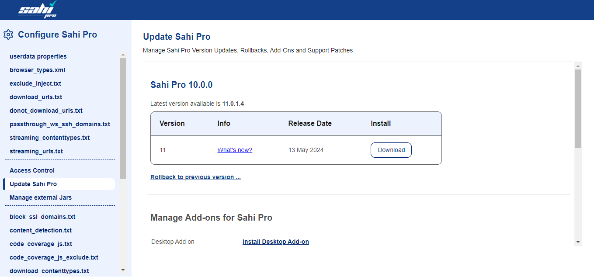Open passthrough_ws_ssh_domains.txt entry
The height and width of the screenshot is (277, 594).
click(60, 124)
